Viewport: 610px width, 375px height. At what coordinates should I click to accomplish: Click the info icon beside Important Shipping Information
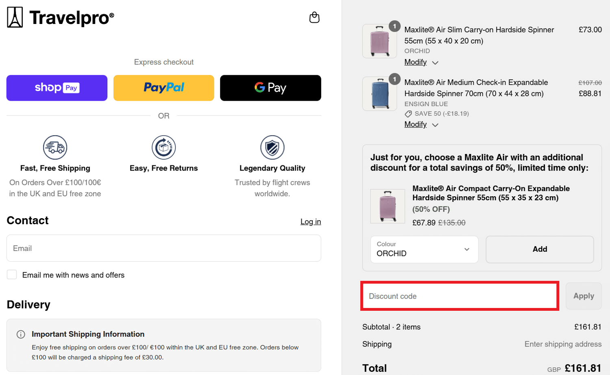tap(21, 334)
